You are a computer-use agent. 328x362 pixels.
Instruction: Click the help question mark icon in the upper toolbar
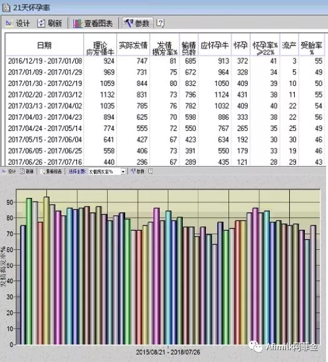(160, 23)
